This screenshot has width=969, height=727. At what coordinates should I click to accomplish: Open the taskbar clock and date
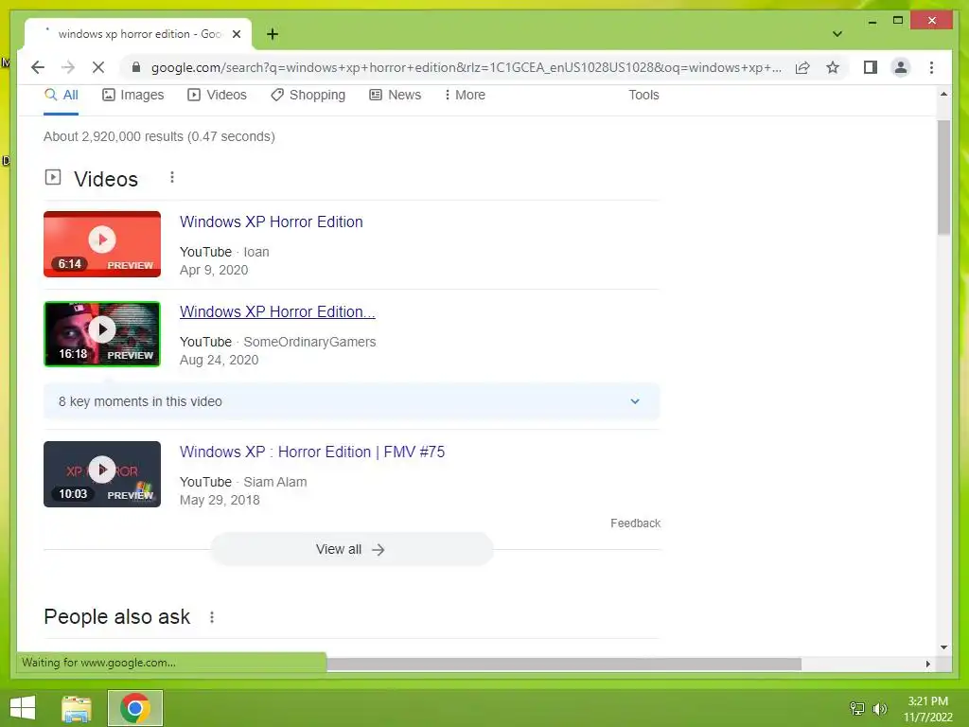tap(927, 709)
